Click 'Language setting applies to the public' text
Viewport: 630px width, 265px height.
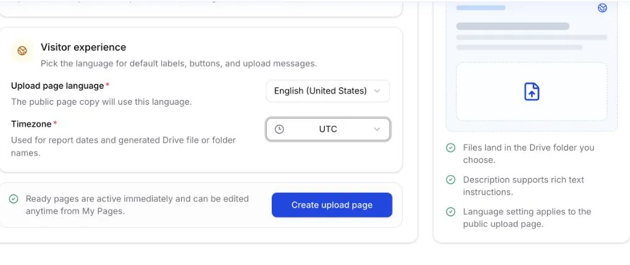(x=527, y=218)
